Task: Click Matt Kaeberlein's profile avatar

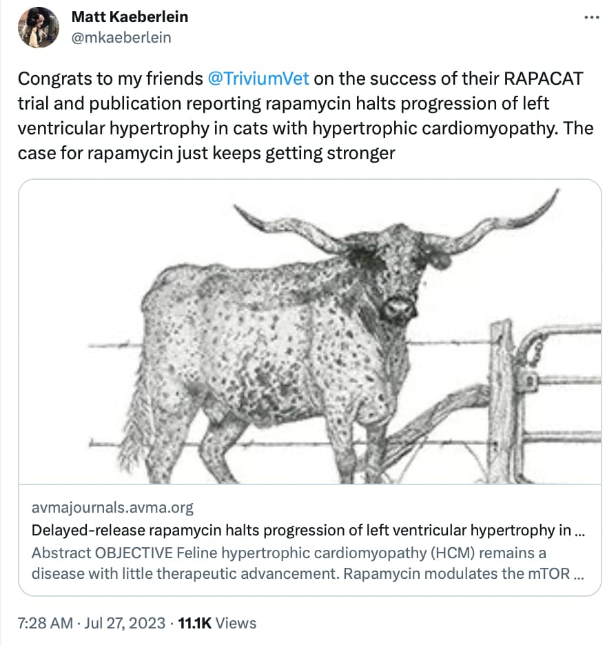Action: (39, 27)
